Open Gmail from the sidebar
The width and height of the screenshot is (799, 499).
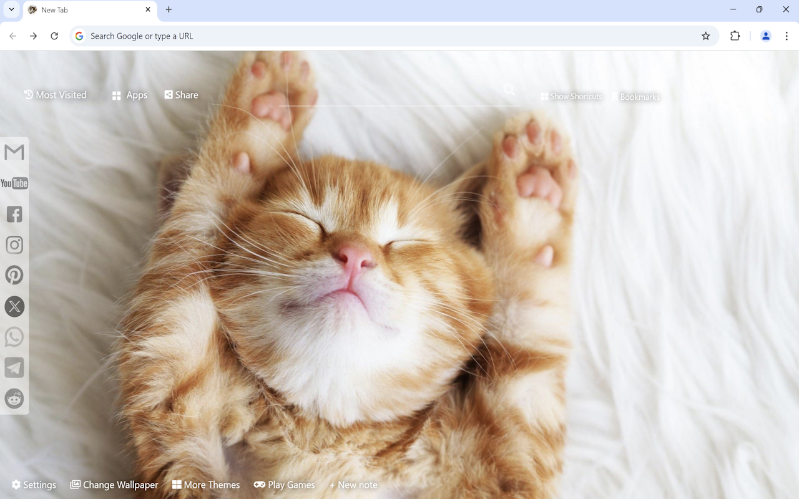tap(14, 152)
